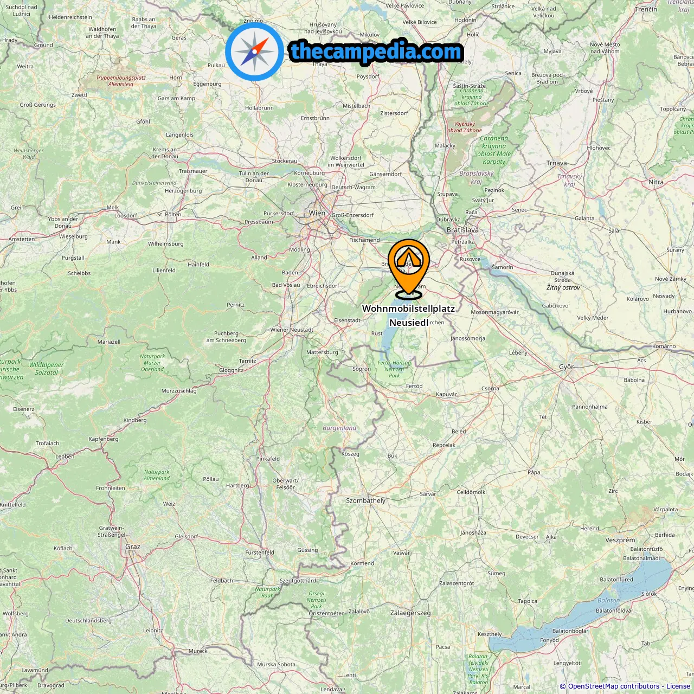The image size is (694, 694).
Task: Click the Burgenland region label
Action: click(339, 428)
